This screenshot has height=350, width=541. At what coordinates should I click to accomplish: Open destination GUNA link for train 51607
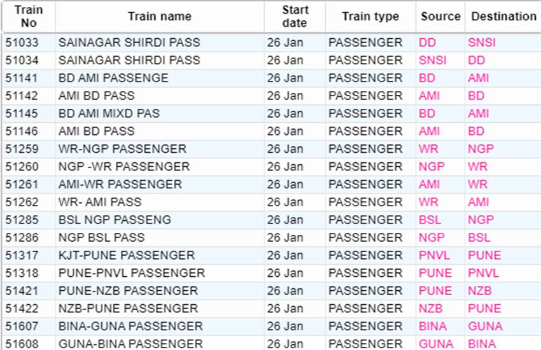[x=484, y=326]
